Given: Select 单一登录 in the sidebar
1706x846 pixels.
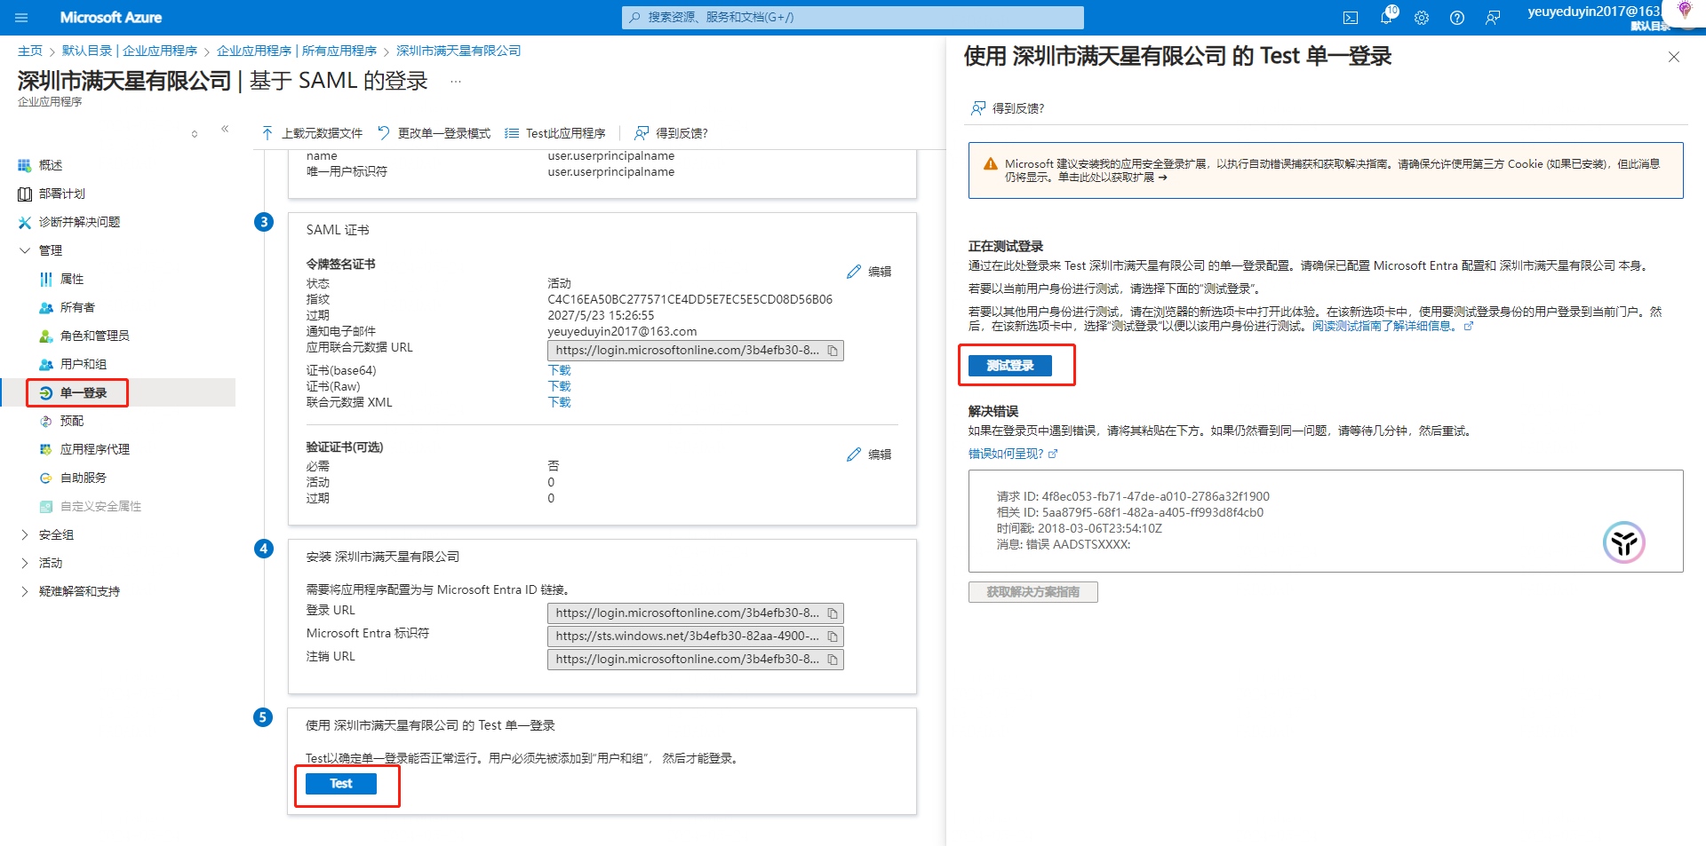Looking at the screenshot, I should (x=84, y=392).
